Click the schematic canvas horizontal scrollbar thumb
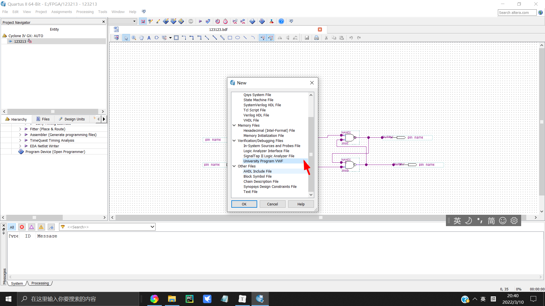The image size is (545, 306). 320,217
